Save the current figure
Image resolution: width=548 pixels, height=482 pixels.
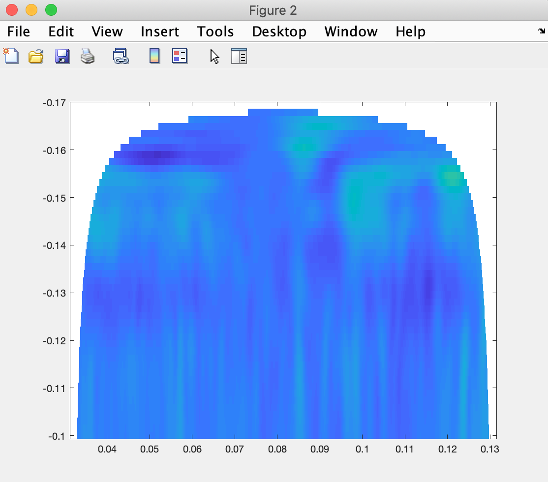click(61, 57)
